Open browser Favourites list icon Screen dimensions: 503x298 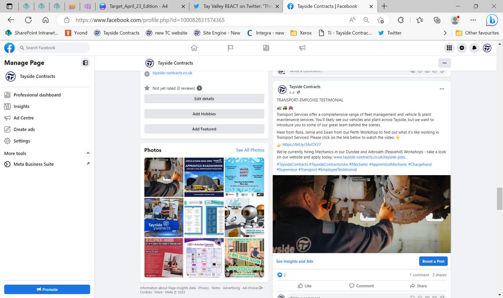tap(420, 20)
